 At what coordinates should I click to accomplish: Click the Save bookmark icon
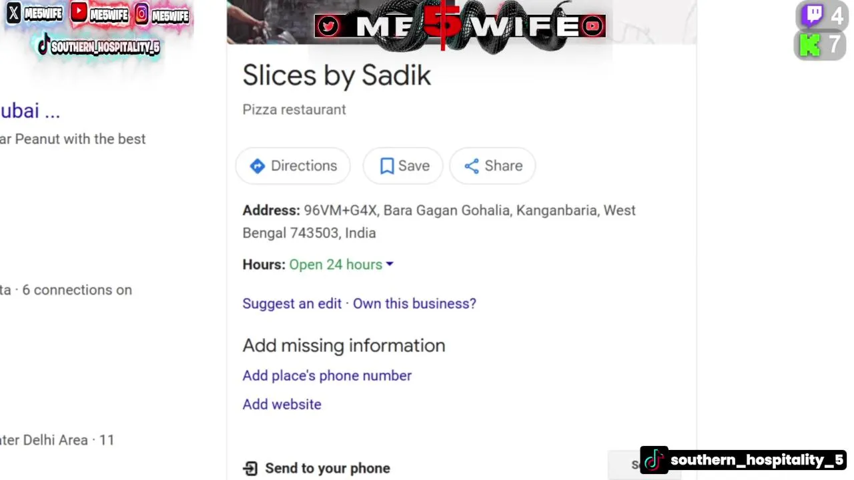[387, 166]
